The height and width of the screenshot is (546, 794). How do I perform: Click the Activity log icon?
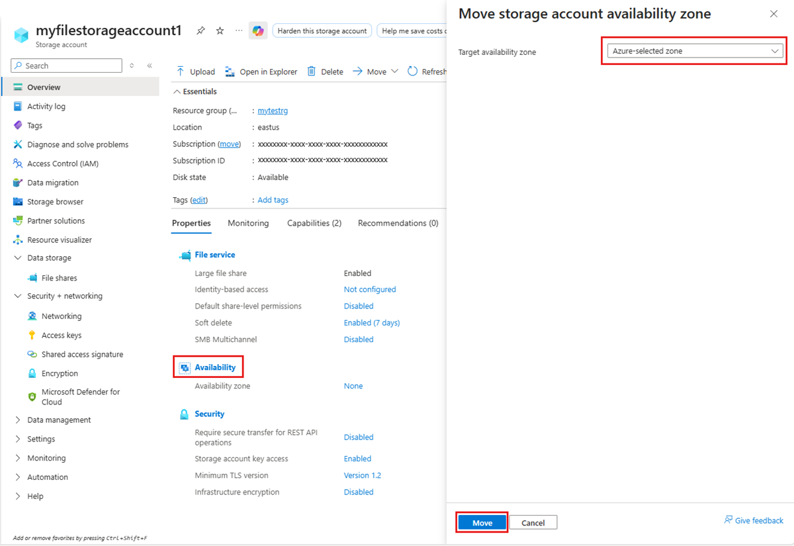point(18,107)
